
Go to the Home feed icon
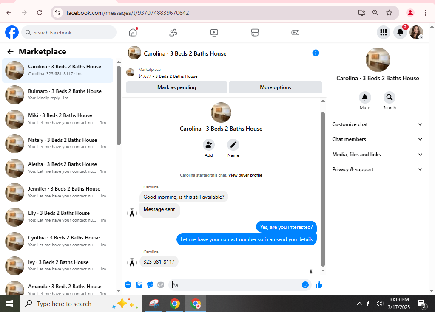pyautogui.click(x=133, y=32)
